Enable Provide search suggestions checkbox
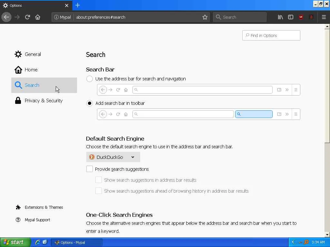The image size is (330, 247). pyautogui.click(x=90, y=169)
